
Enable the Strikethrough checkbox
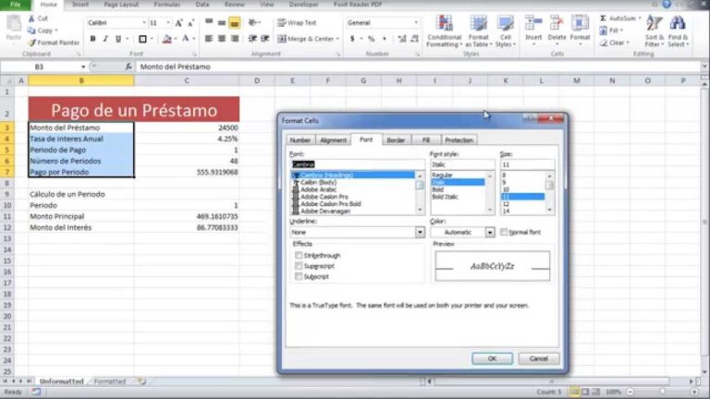tap(299, 255)
